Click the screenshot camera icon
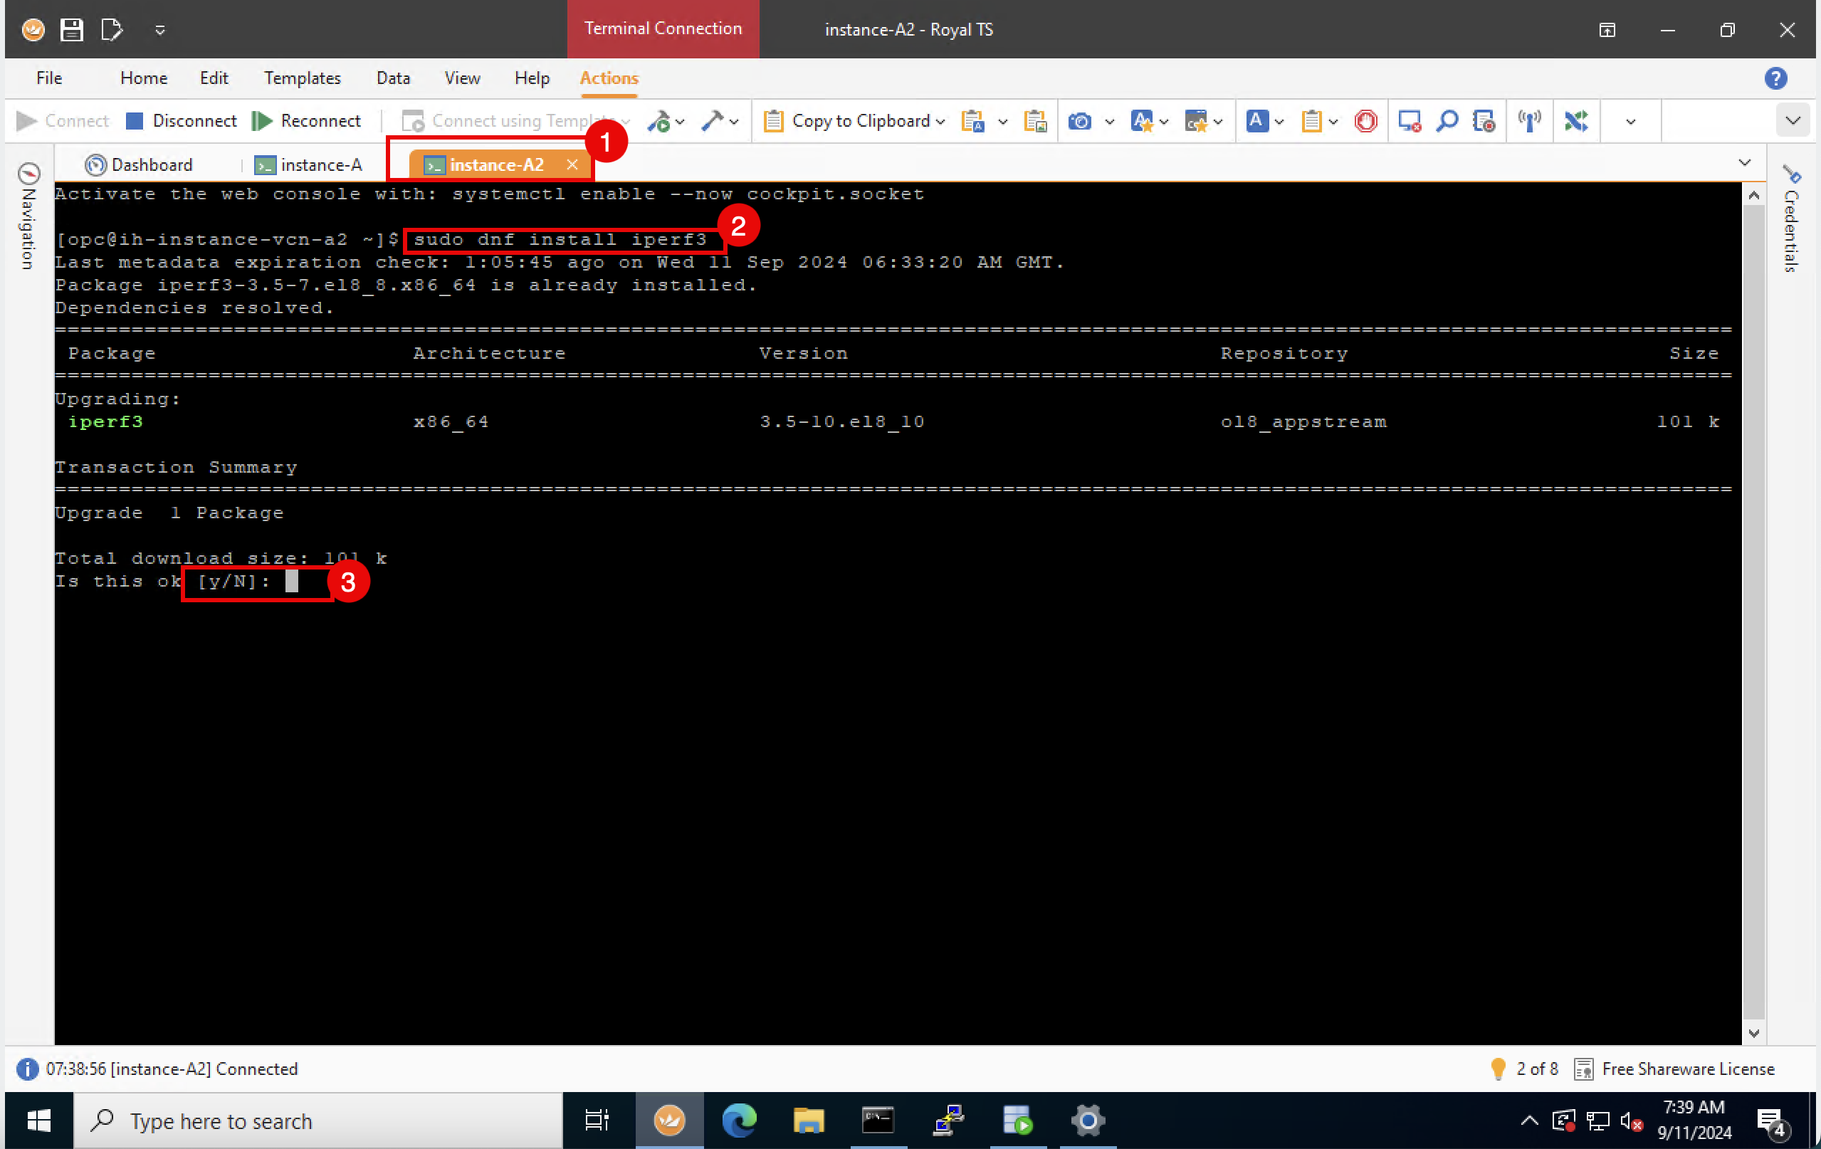1821x1149 pixels. tap(1079, 121)
